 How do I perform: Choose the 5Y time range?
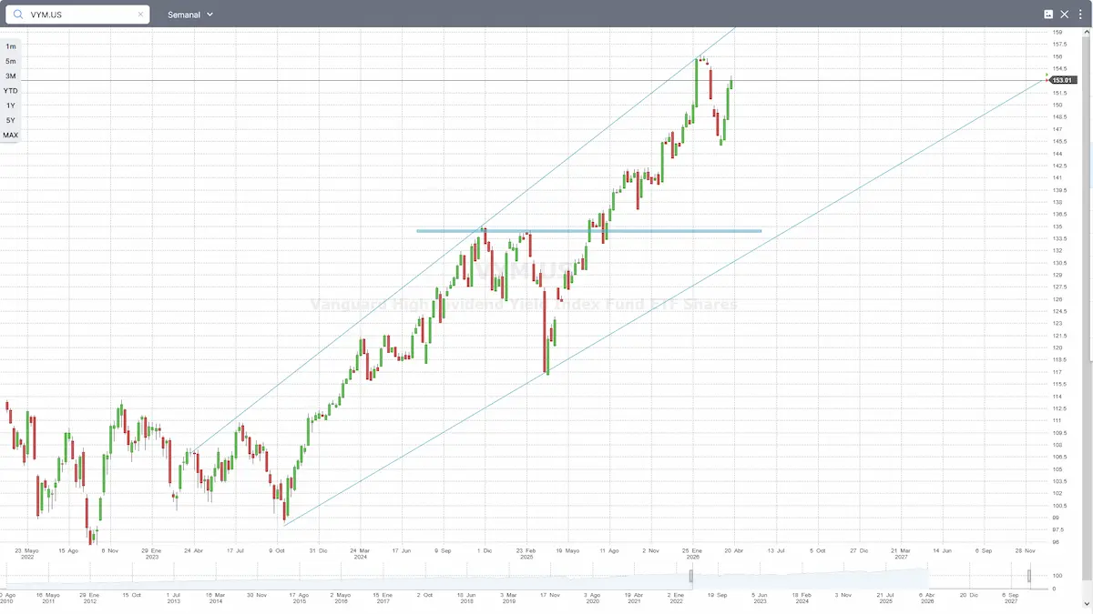pos(11,120)
